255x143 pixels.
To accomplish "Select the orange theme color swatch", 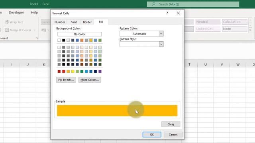I will click(82, 40).
